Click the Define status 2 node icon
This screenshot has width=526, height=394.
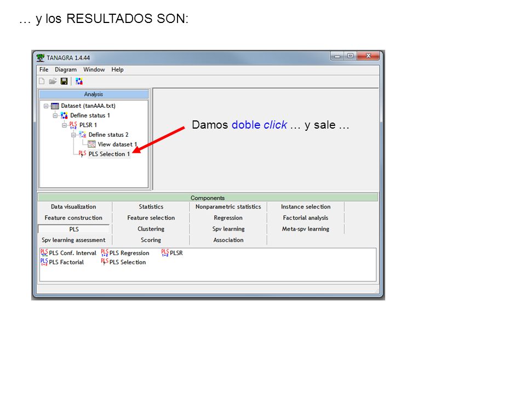point(83,135)
